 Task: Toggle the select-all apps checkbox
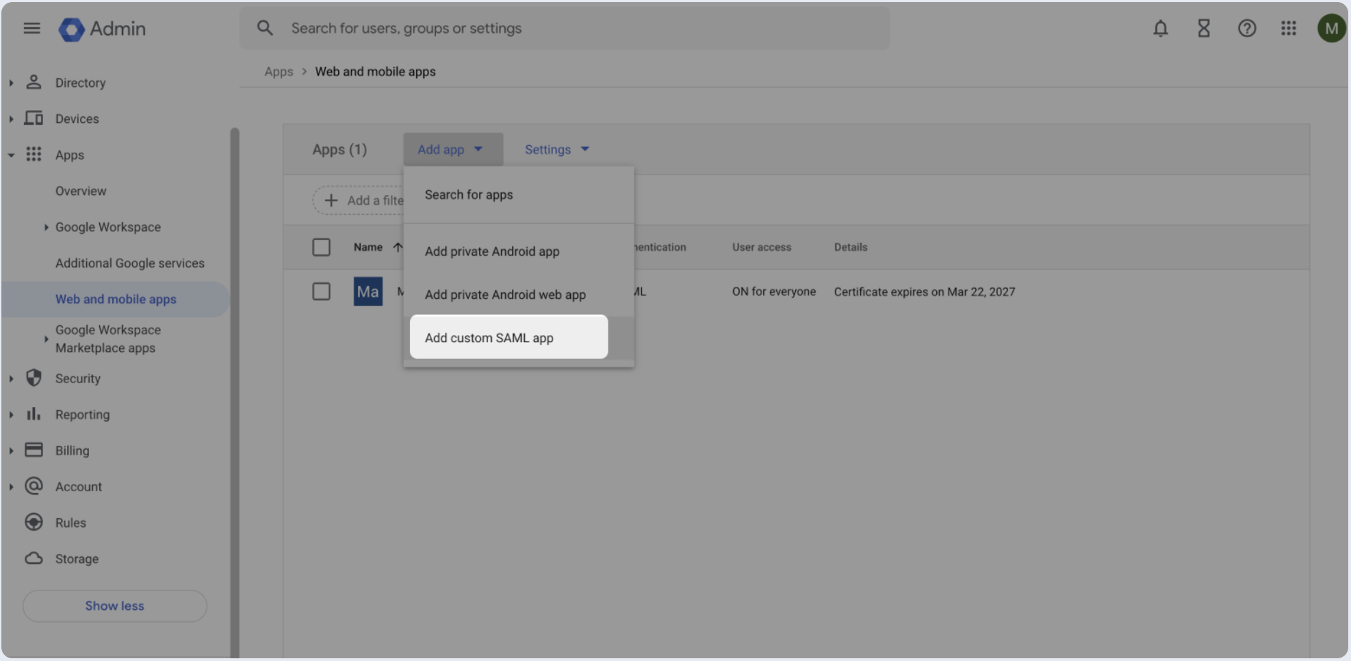click(321, 247)
